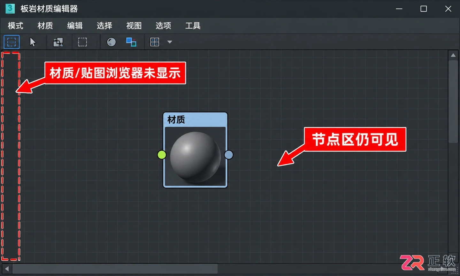Open the 选择 menu
Screen dimensions: 460x276
pyautogui.click(x=104, y=26)
